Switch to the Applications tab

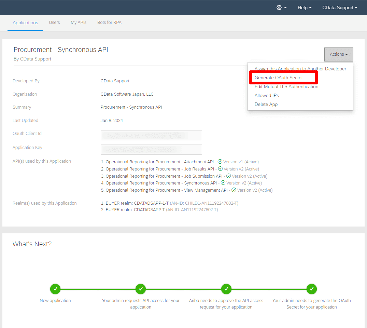pos(25,23)
